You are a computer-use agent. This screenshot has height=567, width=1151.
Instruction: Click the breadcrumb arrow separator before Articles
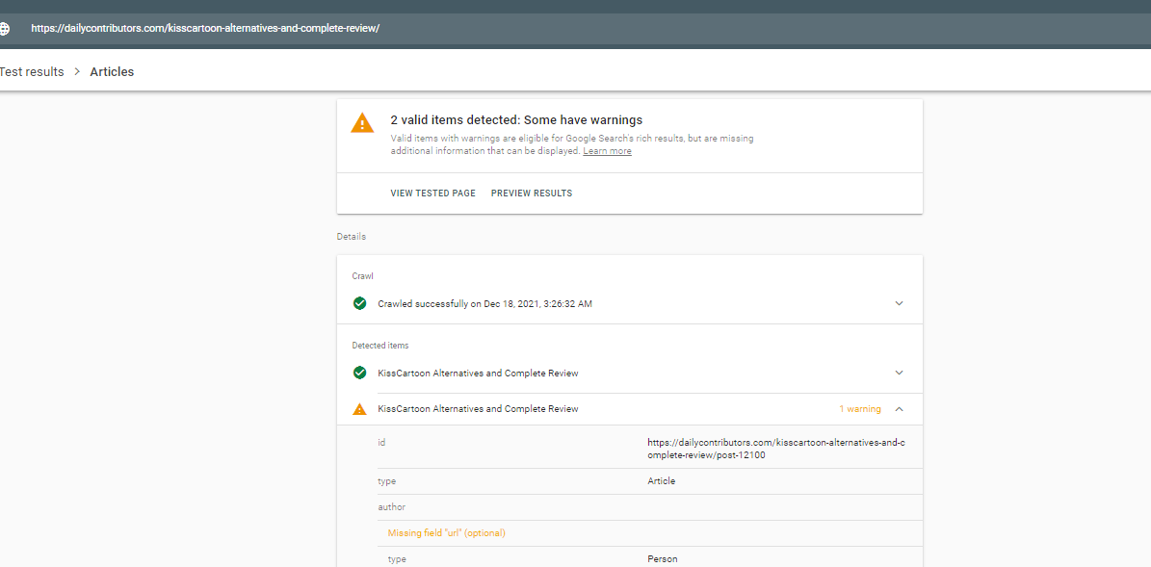pos(77,72)
